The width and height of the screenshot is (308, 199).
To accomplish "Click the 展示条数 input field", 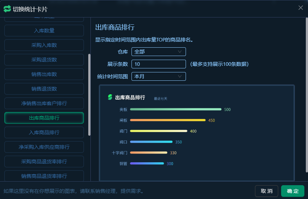I will click(158, 64).
